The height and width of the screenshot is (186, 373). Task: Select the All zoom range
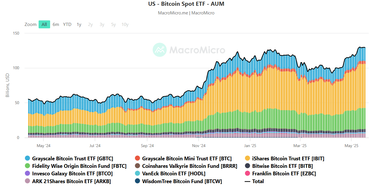coord(44,25)
